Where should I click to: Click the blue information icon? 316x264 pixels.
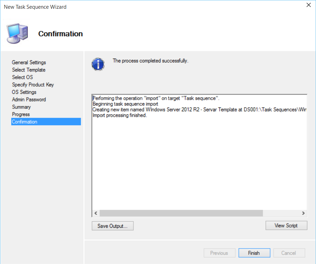(x=98, y=64)
